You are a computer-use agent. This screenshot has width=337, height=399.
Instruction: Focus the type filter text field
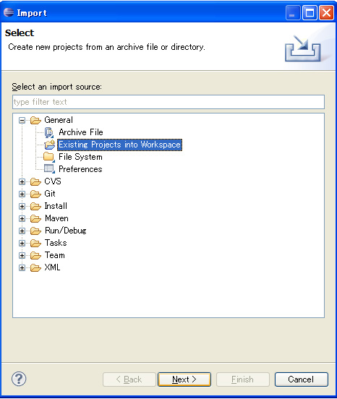(168, 102)
